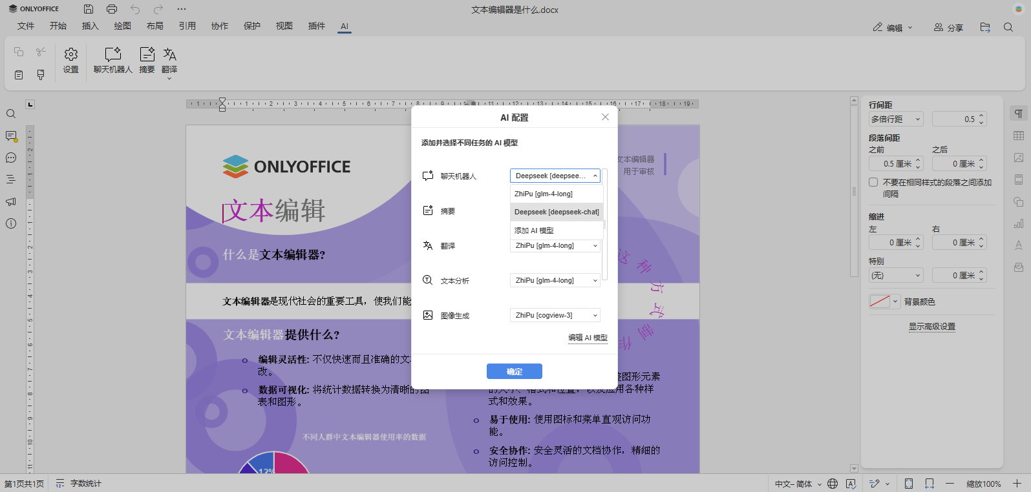The width and height of the screenshot is (1031, 492).
Task: Switch to the 插入 (Insert) tab
Action: pos(90,26)
